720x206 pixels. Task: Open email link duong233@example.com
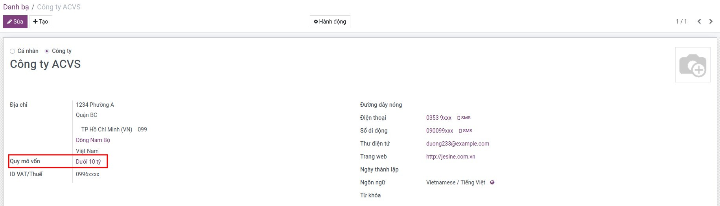pos(457,144)
